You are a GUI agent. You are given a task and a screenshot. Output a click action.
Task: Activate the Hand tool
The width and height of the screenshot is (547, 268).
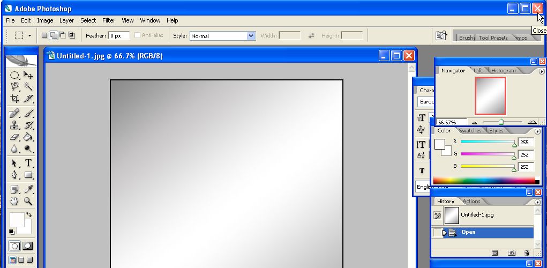point(15,202)
